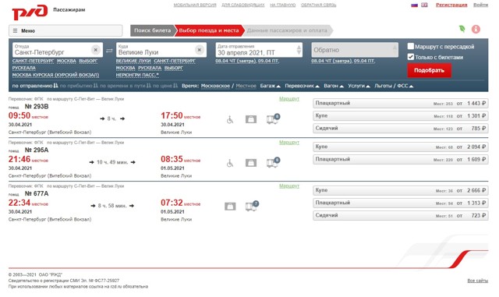
Task: Swap departure and destination stations icon
Action: click(x=109, y=51)
